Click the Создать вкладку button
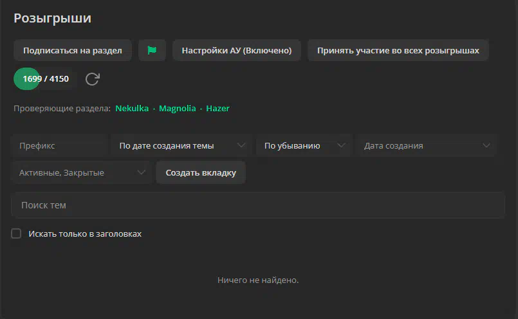This screenshot has height=319, width=518. [x=201, y=173]
